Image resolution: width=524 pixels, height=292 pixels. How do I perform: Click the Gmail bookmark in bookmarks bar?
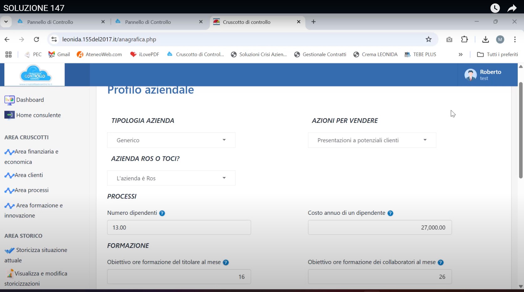click(59, 54)
